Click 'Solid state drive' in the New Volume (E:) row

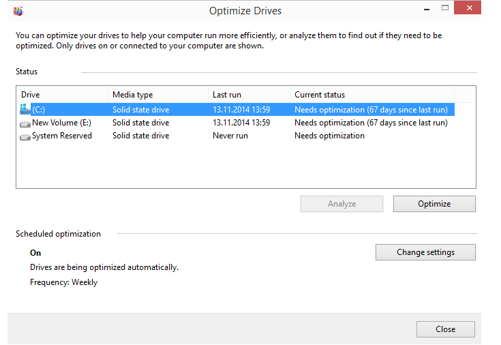140,123
